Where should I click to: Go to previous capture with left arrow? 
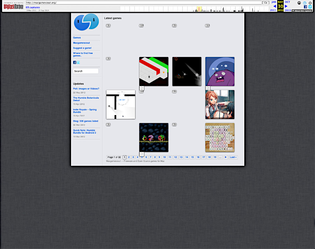pos(274,6)
